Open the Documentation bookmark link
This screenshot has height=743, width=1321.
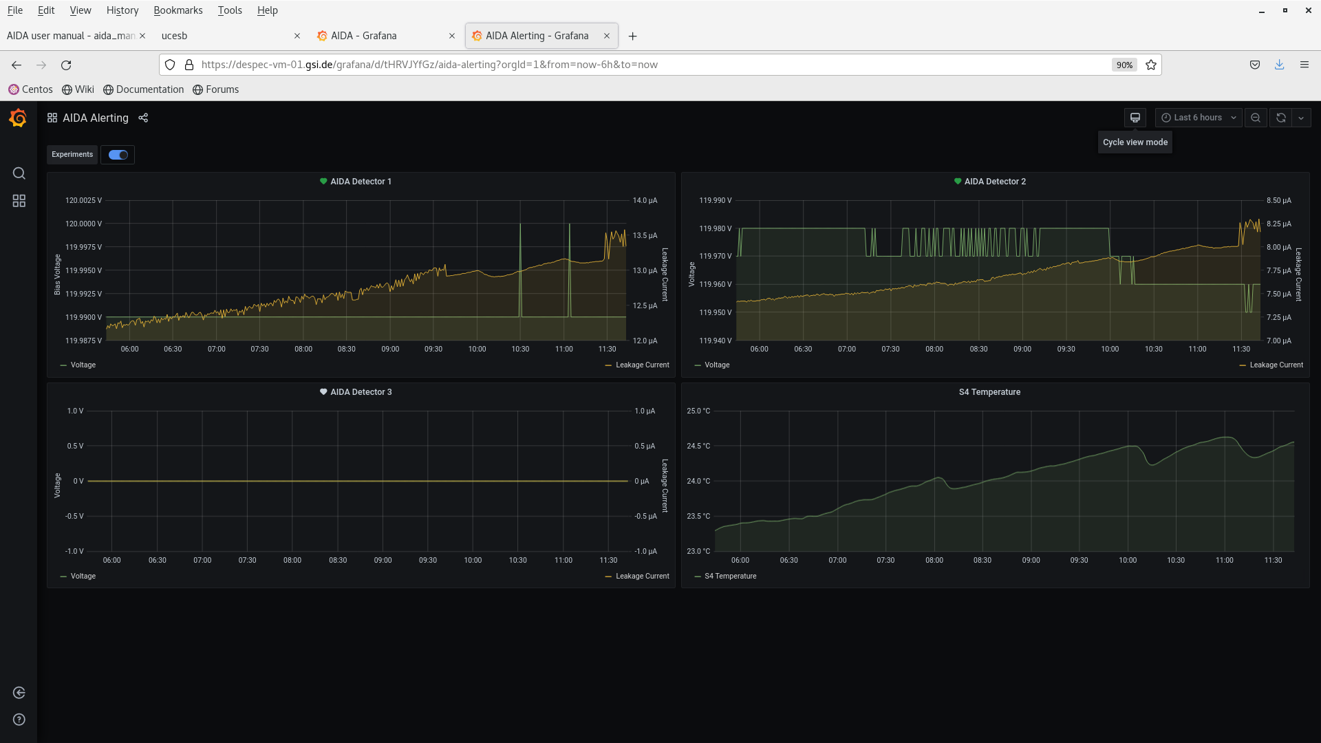tap(149, 89)
